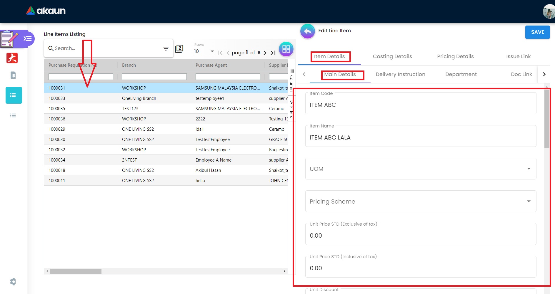Switch to the Costing Details tab
Screen dimensions: 555x294
(392, 56)
